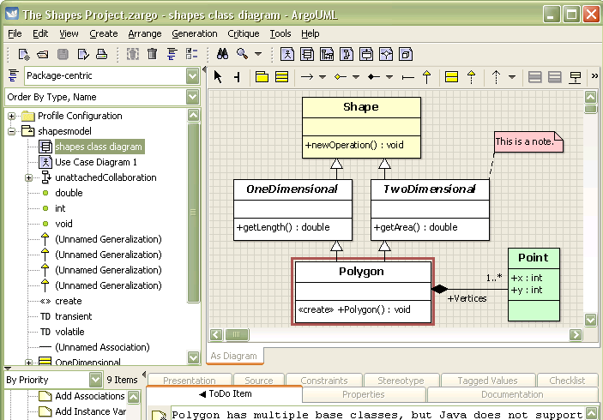Viewport: 603px width, 420px height.
Task: Click the diagram's vertical scroll down arrow
Action: 590,320
